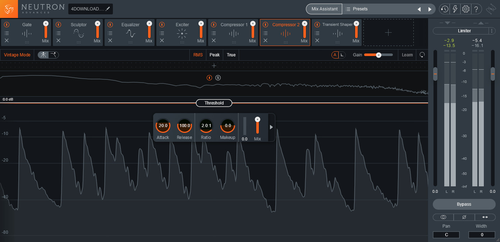500x242 pixels.
Task: Add a crossover band with plus icon
Action: (x=214, y=66)
